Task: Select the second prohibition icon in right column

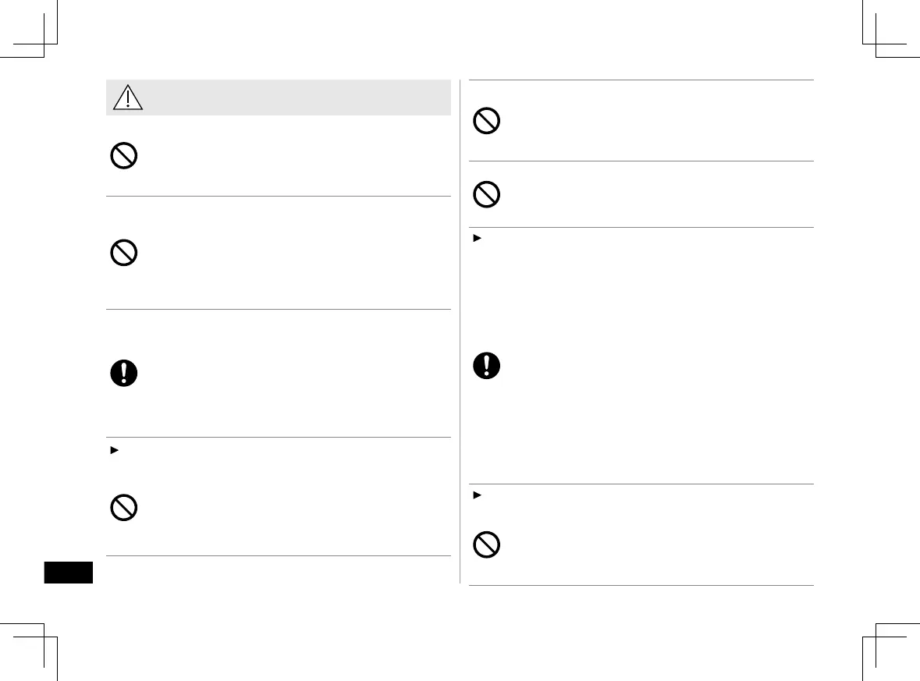Action: [x=487, y=195]
